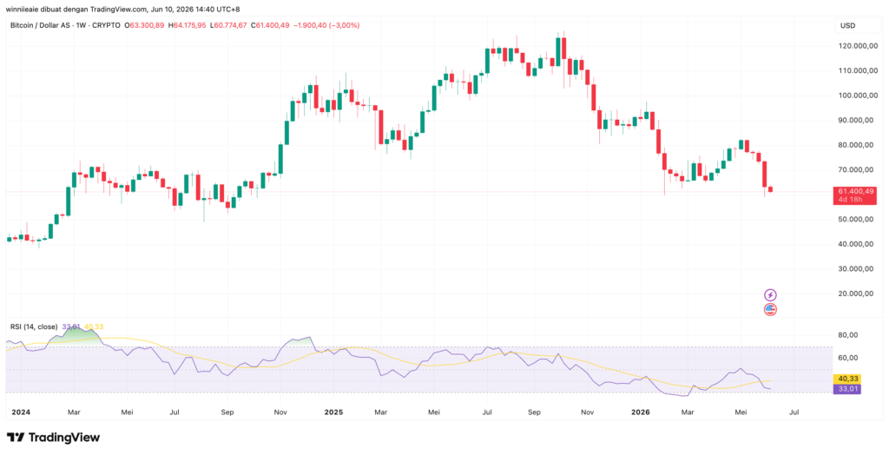Viewport: 889px width, 455px height.
Task: Click the yellow 40,33 RSI axis tag
Action: click(x=847, y=379)
